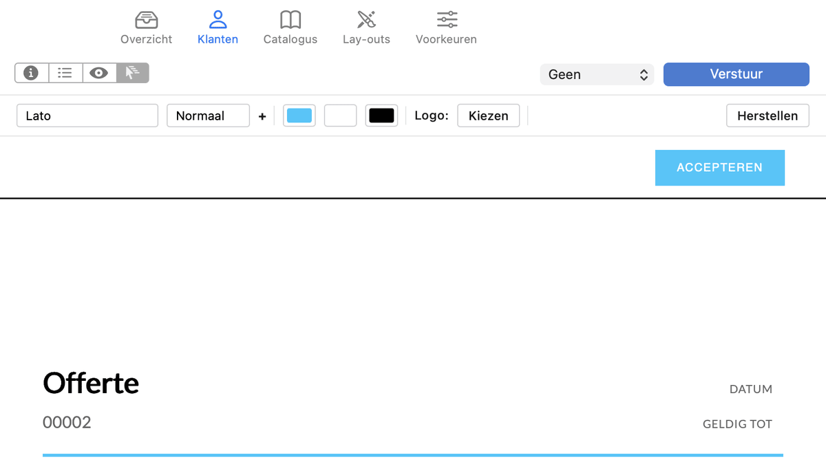
Task: Click the info circle view button
Action: (x=31, y=73)
